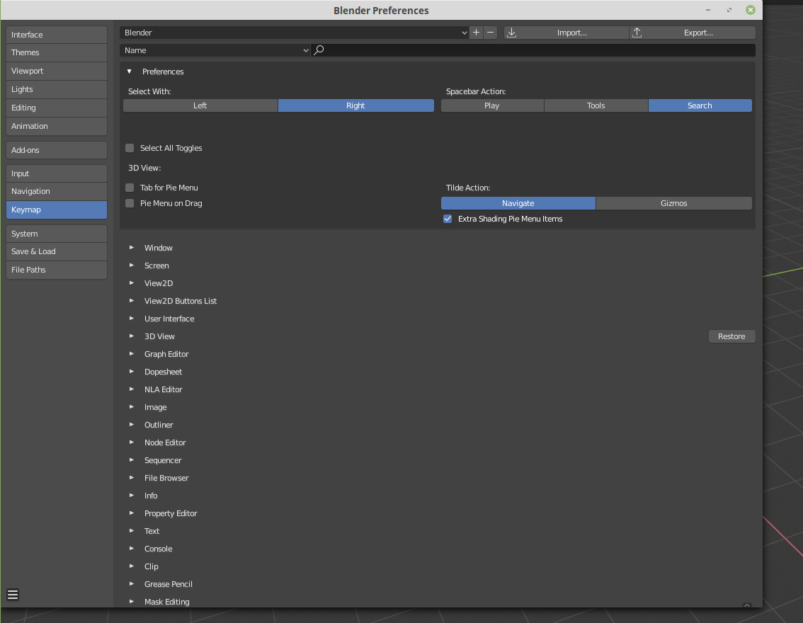The width and height of the screenshot is (803, 623).
Task: Remove keymap preset with minus icon
Action: (490, 33)
